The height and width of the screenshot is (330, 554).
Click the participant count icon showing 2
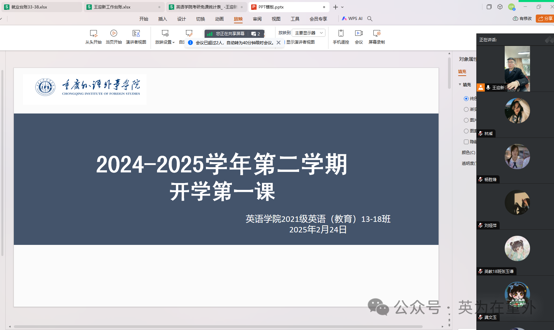point(256,34)
